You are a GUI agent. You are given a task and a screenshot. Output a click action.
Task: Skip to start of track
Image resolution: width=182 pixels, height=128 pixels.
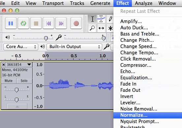pyautogui.click(x=48, y=23)
